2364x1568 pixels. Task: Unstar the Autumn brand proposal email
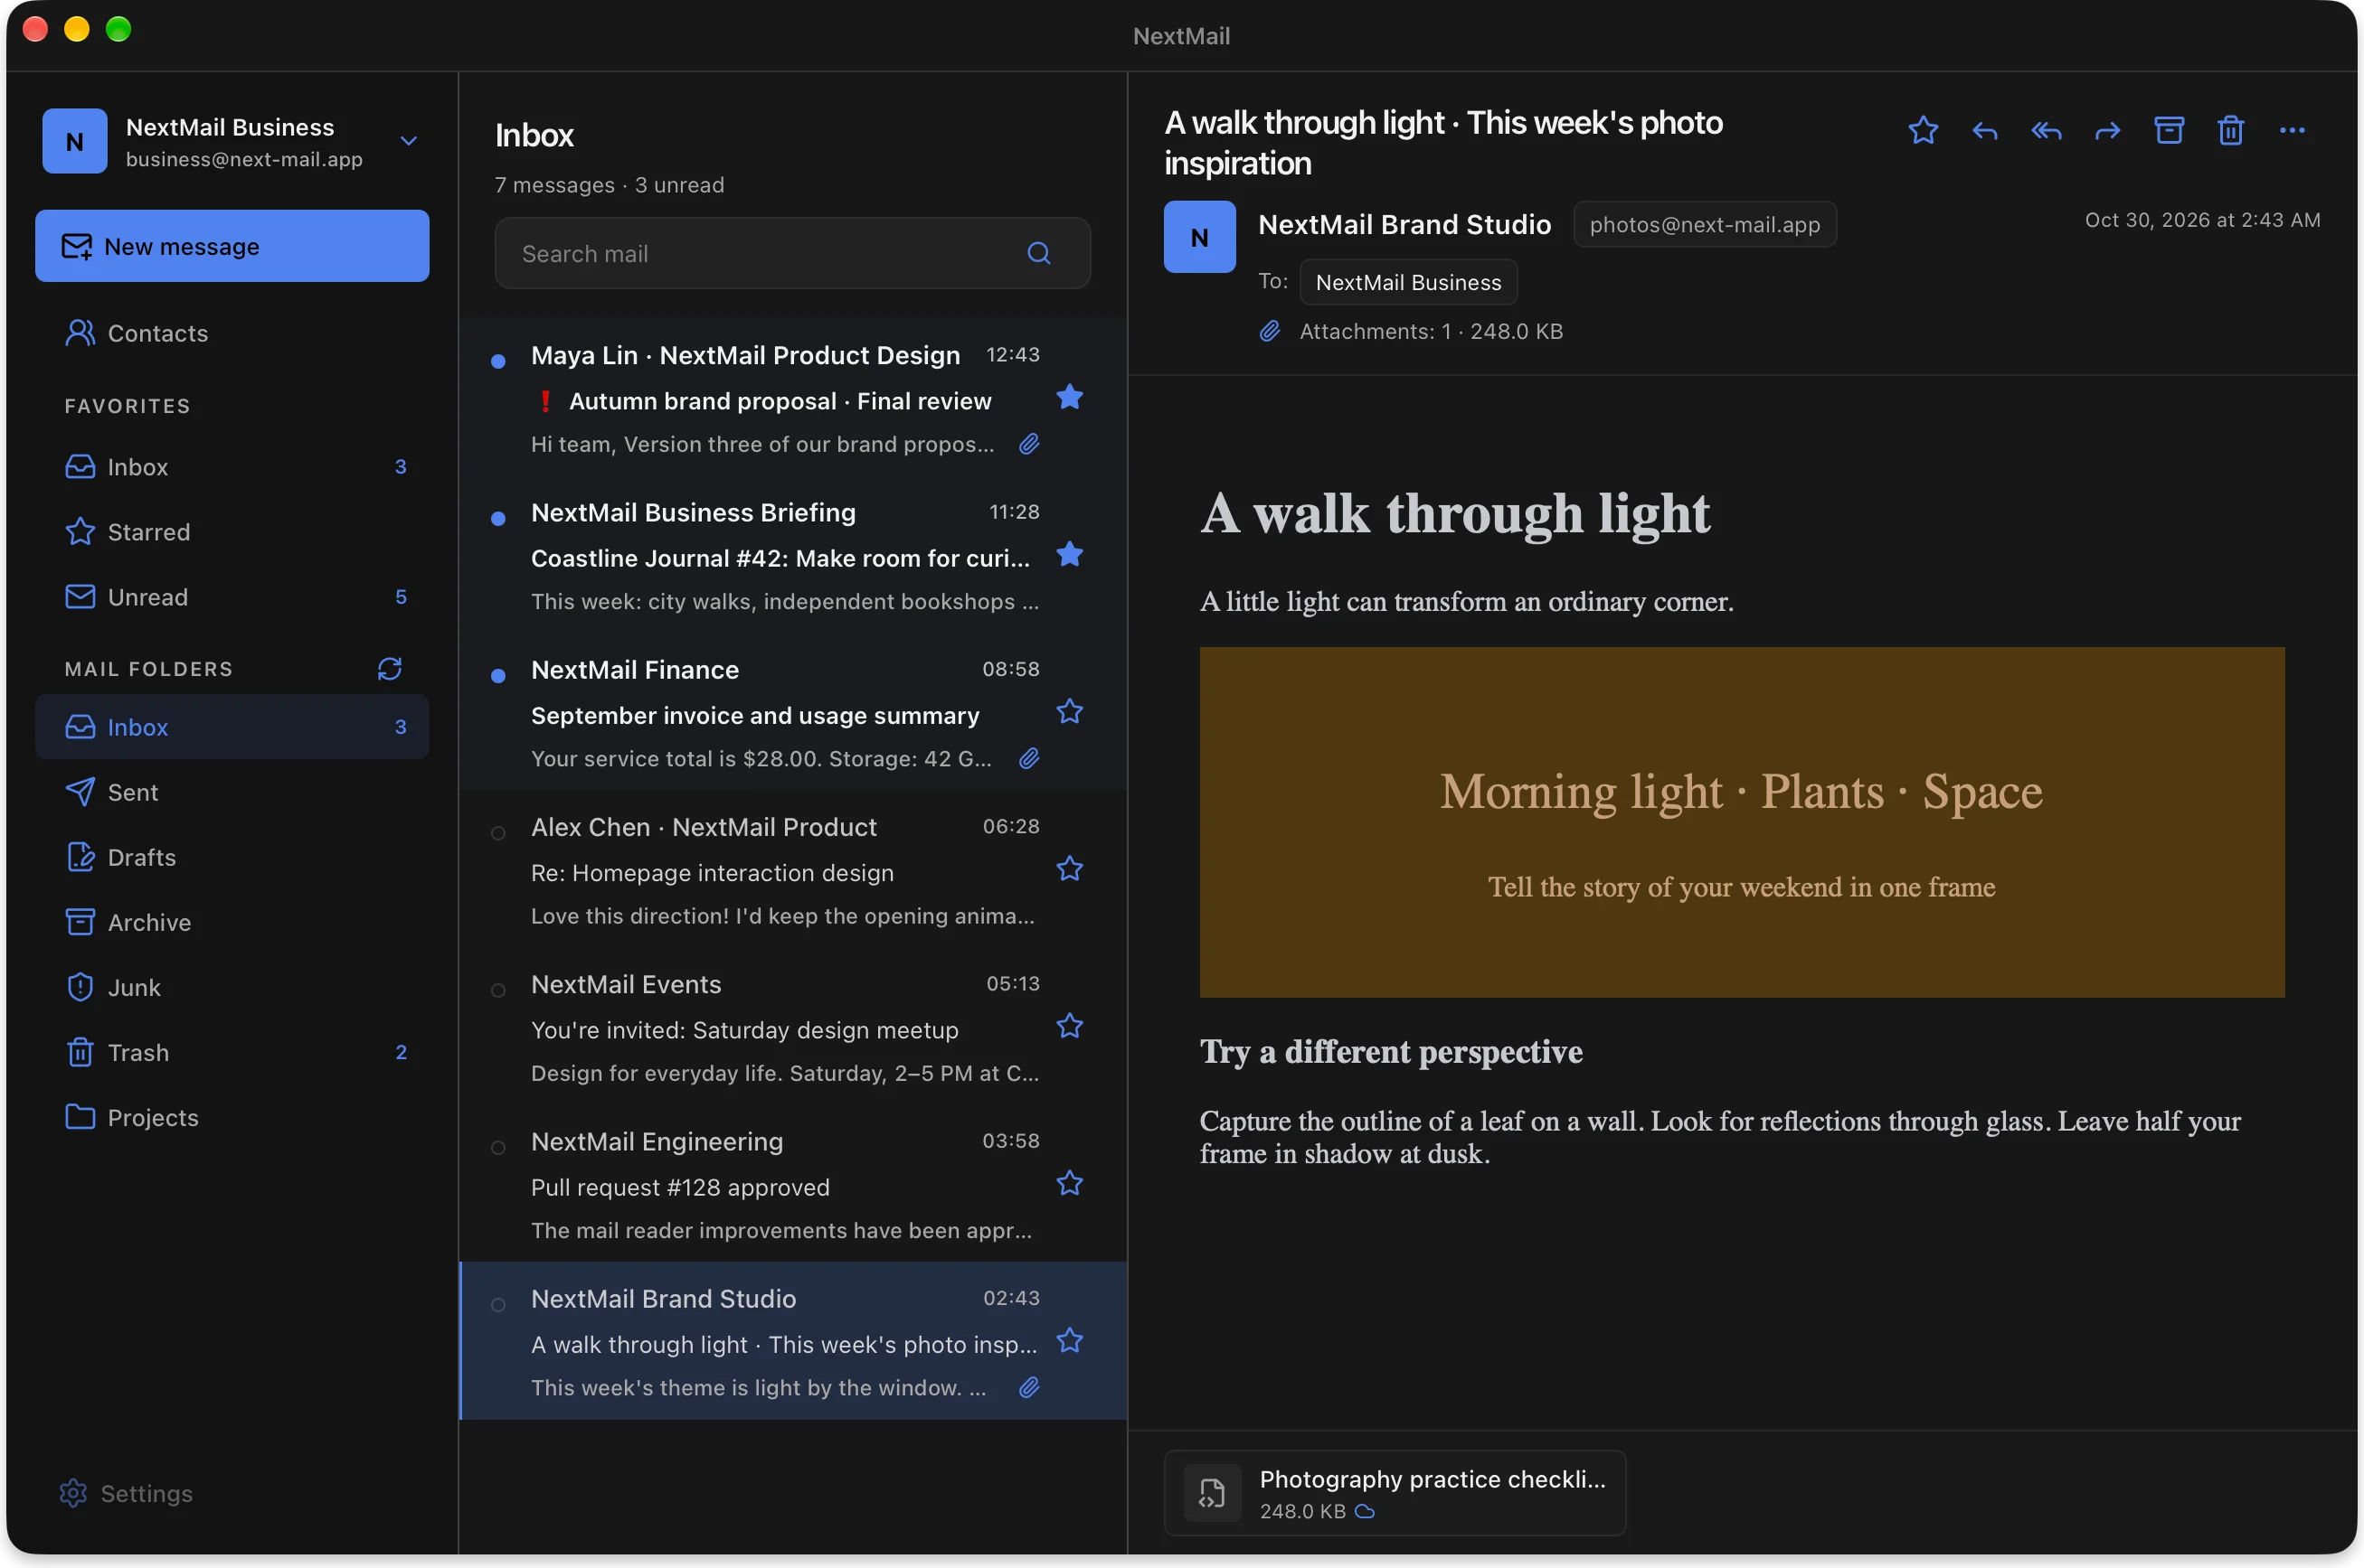1070,397
